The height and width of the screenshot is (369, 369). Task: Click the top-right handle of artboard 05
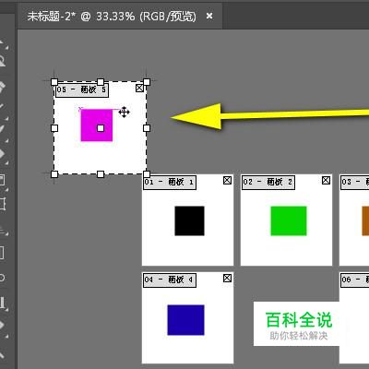click(147, 82)
